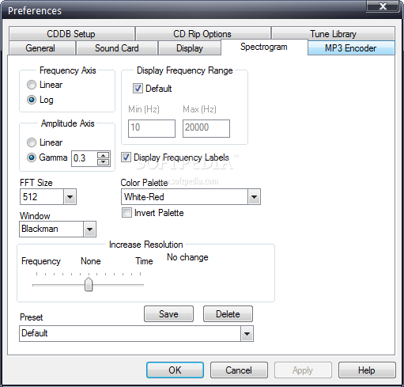Click the White-Red palette box

pyautogui.click(x=184, y=197)
